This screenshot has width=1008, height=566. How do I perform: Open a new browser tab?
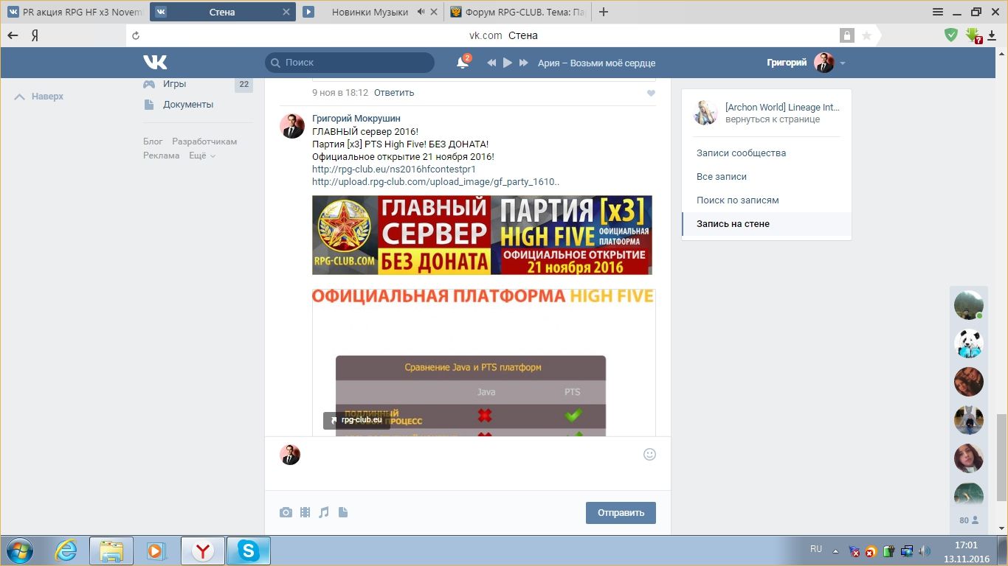pyautogui.click(x=604, y=12)
